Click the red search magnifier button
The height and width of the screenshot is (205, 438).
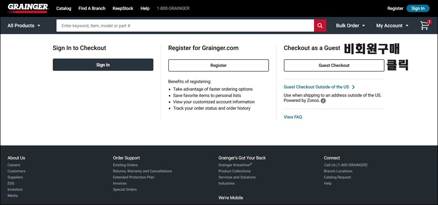point(320,26)
